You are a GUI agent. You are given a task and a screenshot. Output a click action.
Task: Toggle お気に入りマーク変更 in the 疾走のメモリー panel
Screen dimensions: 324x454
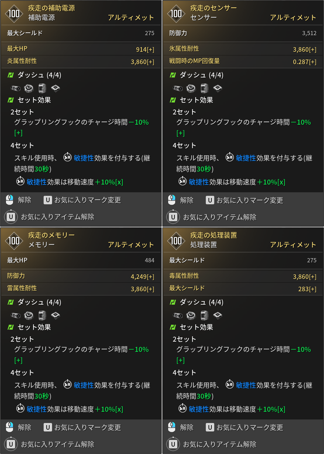pyautogui.click(x=82, y=427)
